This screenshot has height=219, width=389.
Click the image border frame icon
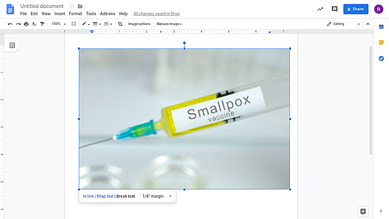tap(74, 24)
